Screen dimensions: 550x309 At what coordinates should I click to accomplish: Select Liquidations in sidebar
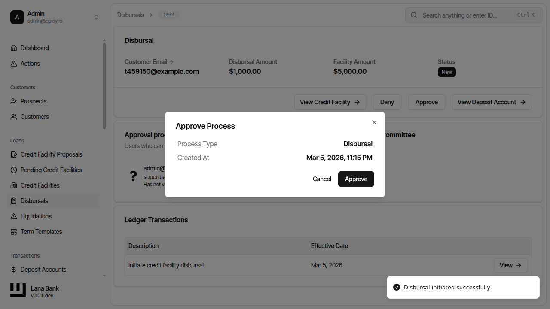coord(36,216)
